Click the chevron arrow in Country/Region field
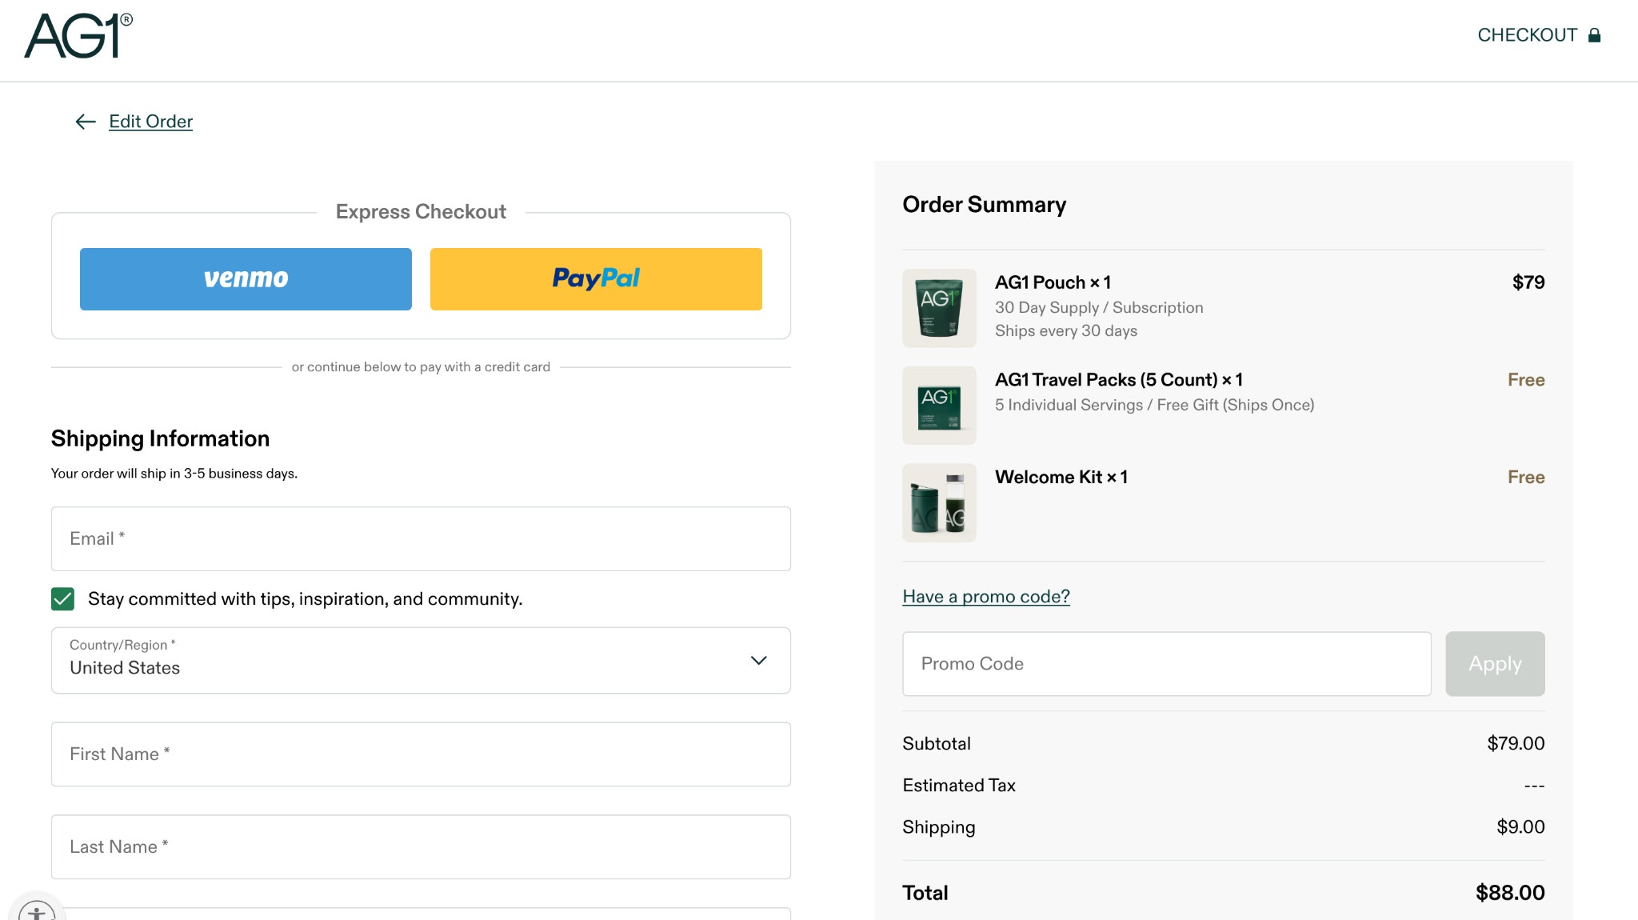This screenshot has width=1638, height=920. (758, 661)
